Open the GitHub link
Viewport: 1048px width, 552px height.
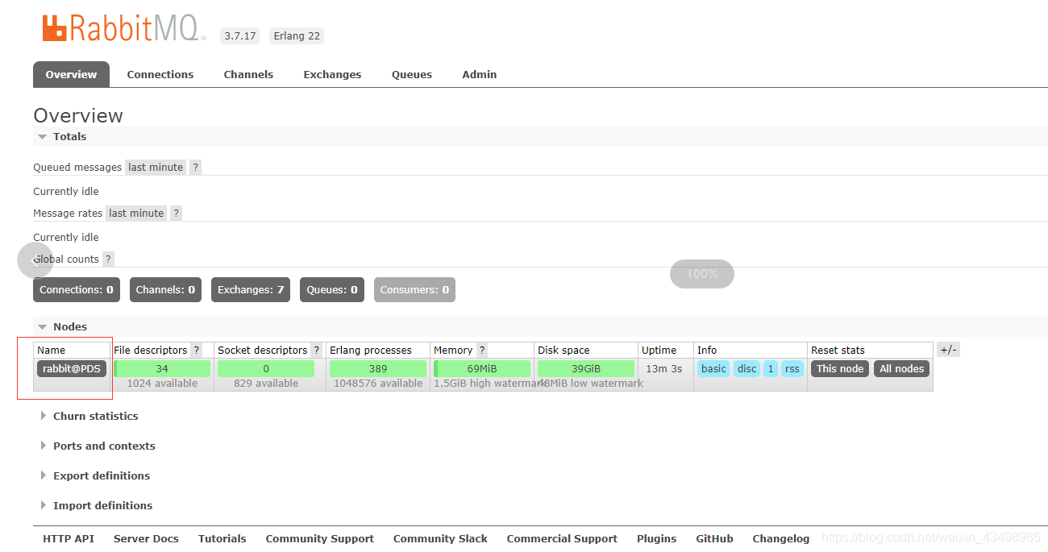point(715,539)
